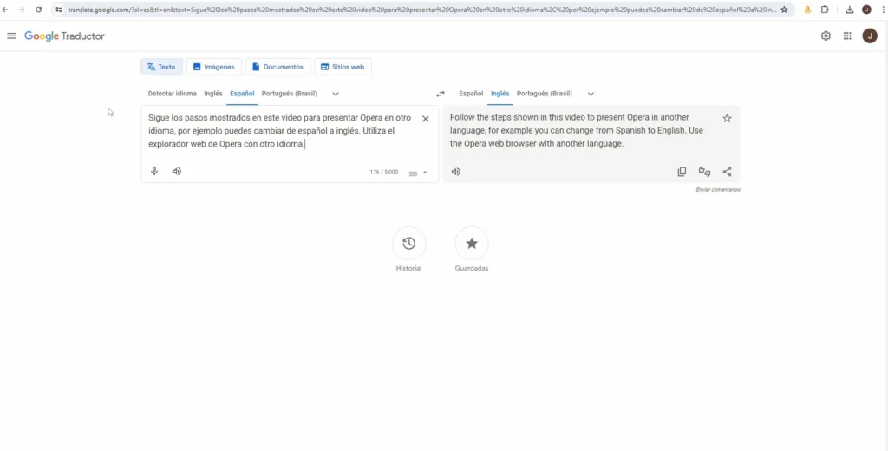Copy the translation to the clipboard
This screenshot has width=888, height=451.
click(682, 172)
